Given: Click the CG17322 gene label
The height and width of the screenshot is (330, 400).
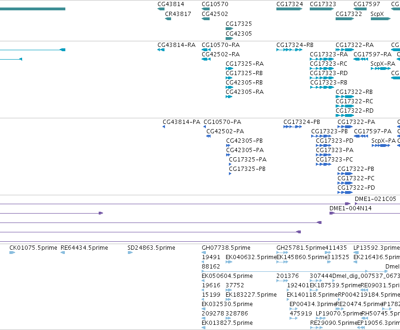Looking at the screenshot, I should (x=349, y=14).
